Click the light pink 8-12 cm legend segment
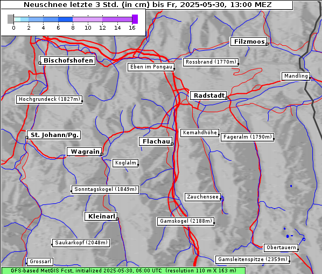 click(87, 19)
